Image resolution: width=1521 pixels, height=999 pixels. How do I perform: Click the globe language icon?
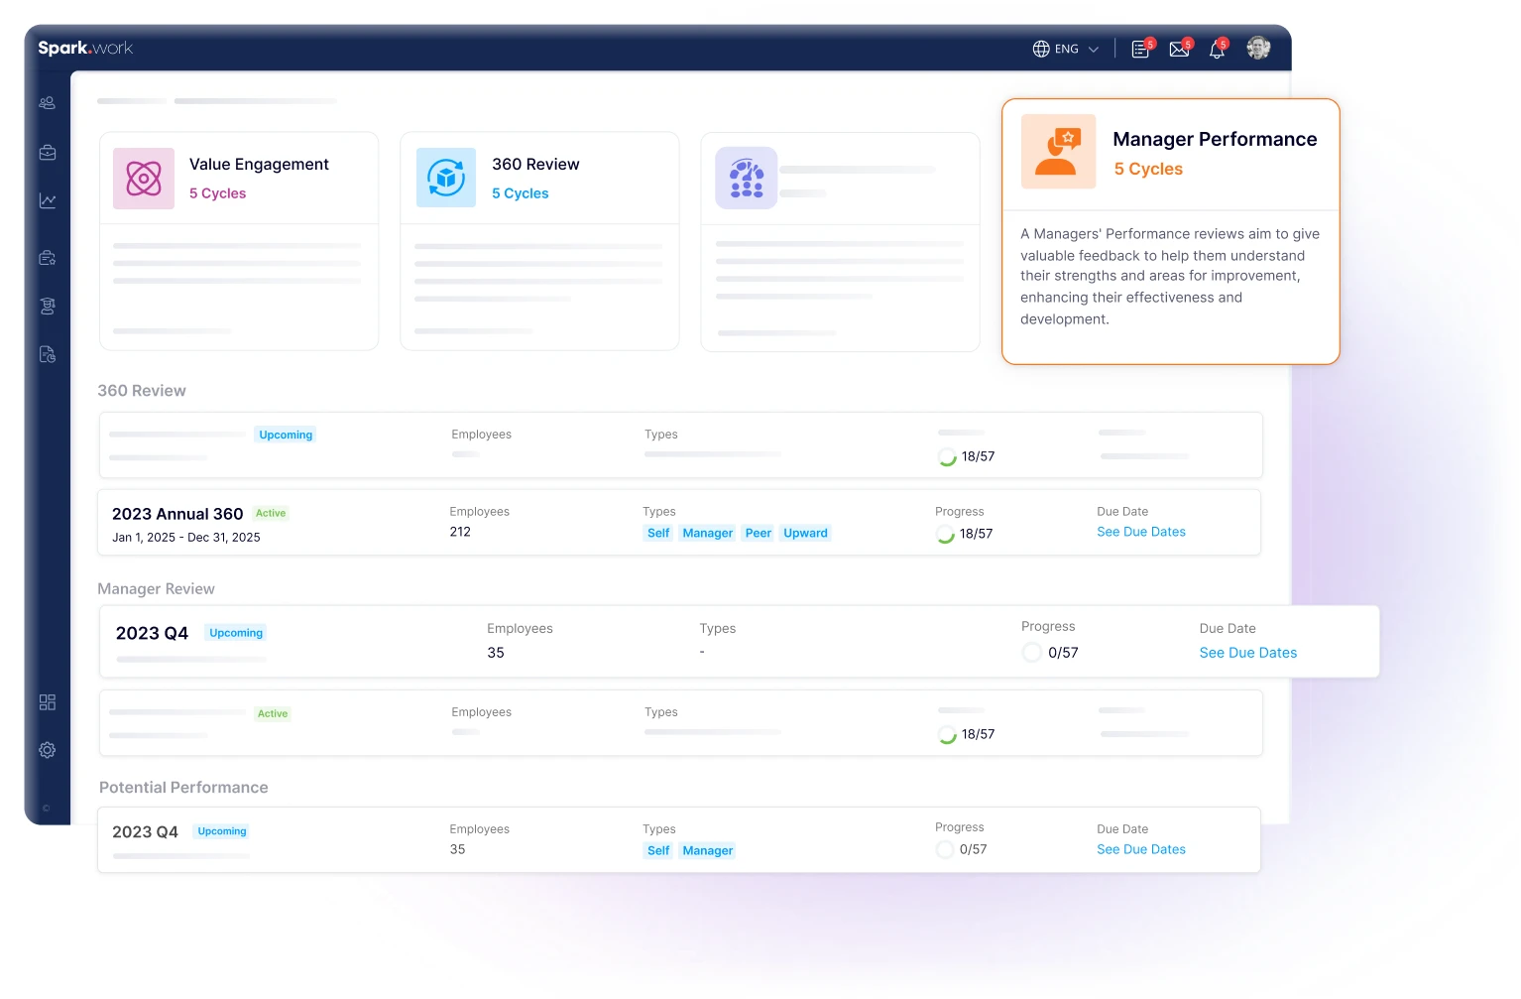[x=1041, y=49]
